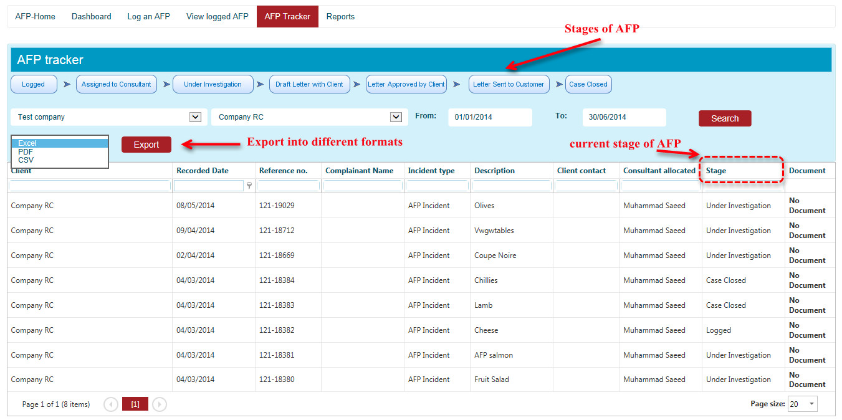Choose CSV export format option
This screenshot has width=842, height=420.
[26, 160]
